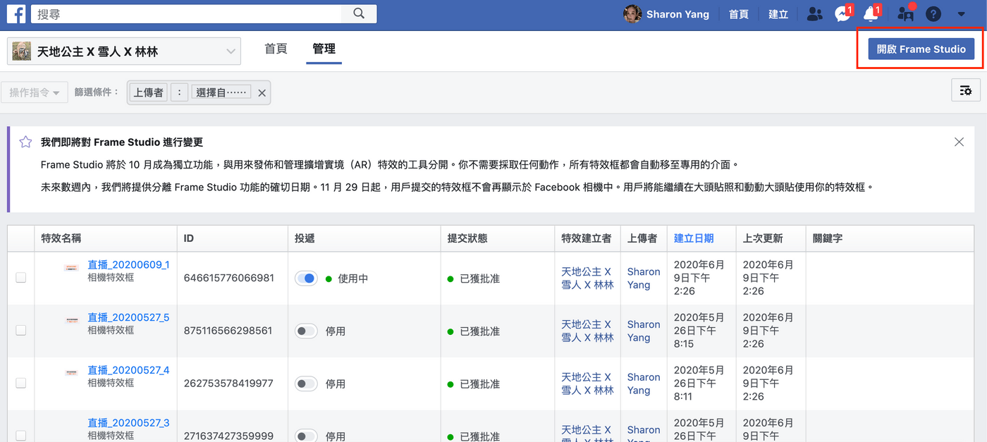
Task: Open creator link in 直播_20200609_1 row
Action: (x=587, y=278)
